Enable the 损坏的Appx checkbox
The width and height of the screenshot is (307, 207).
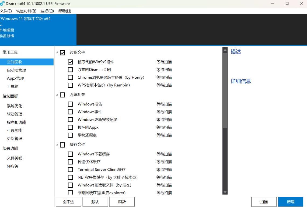pyautogui.click(x=70, y=127)
